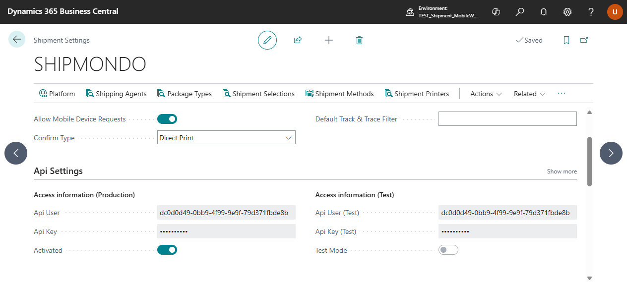Click Shipment Settings breadcrumb text
The image size is (627, 282).
click(62, 40)
